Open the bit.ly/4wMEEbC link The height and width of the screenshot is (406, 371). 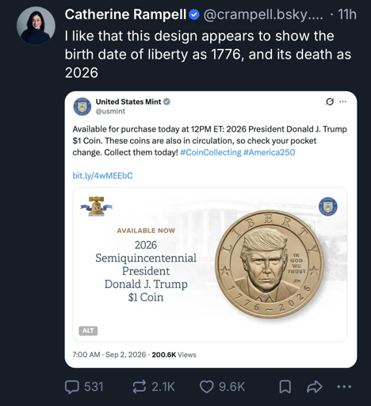point(102,175)
